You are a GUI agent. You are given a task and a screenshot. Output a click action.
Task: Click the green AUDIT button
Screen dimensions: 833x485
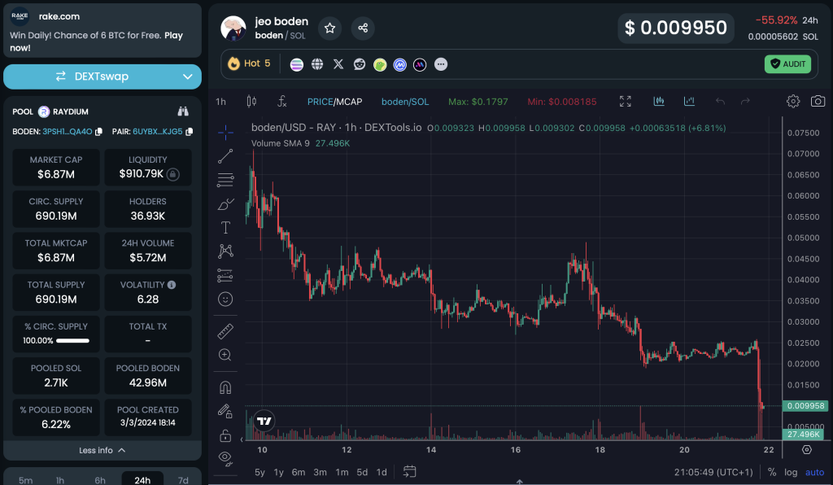(787, 64)
